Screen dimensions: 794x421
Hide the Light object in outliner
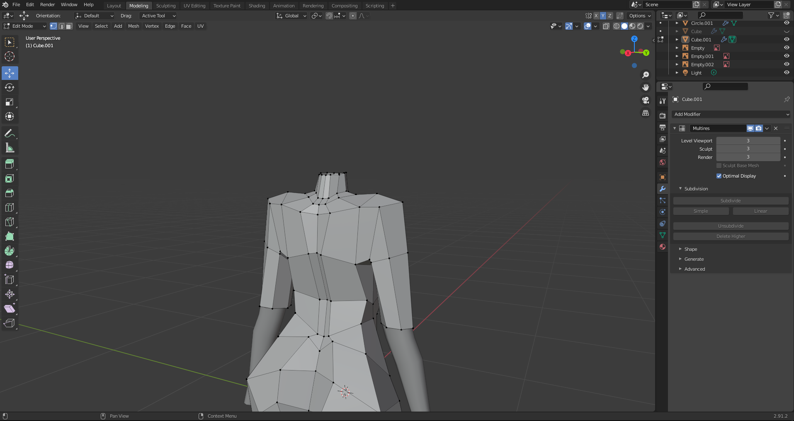pos(787,72)
